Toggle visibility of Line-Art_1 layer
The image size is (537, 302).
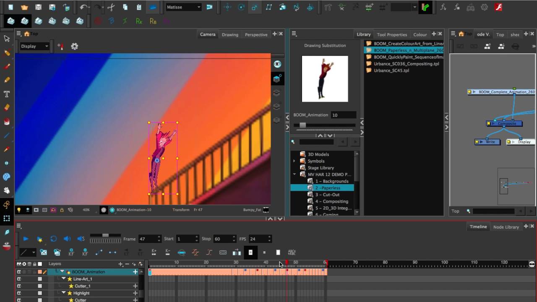(x=19, y=279)
